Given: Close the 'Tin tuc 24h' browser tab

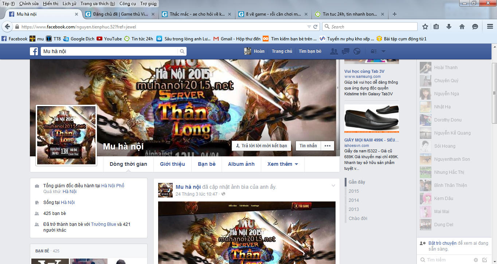Looking at the screenshot, I should (383, 14).
